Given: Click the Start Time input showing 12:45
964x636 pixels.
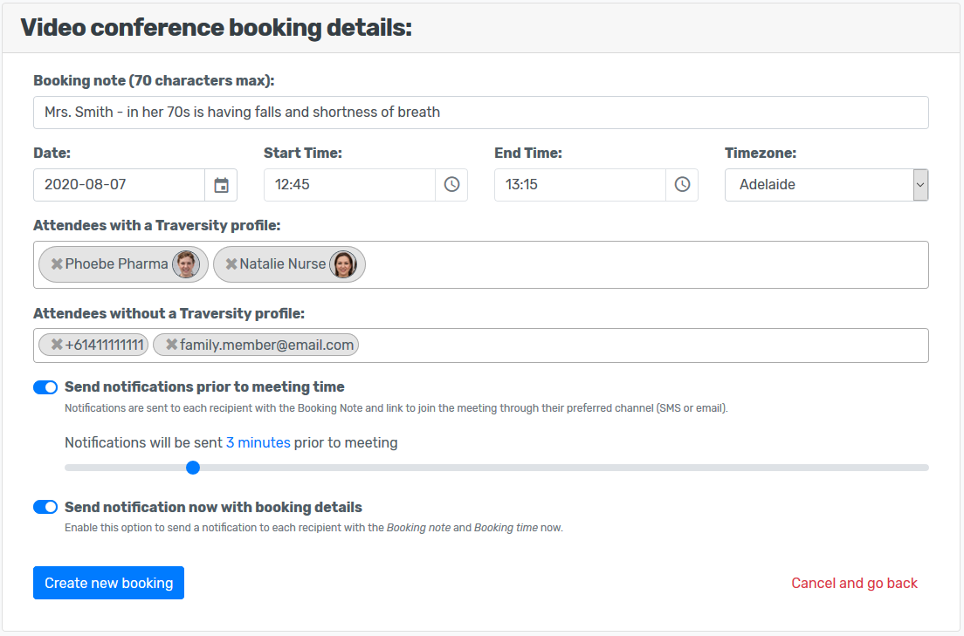Looking at the screenshot, I should click(x=349, y=185).
